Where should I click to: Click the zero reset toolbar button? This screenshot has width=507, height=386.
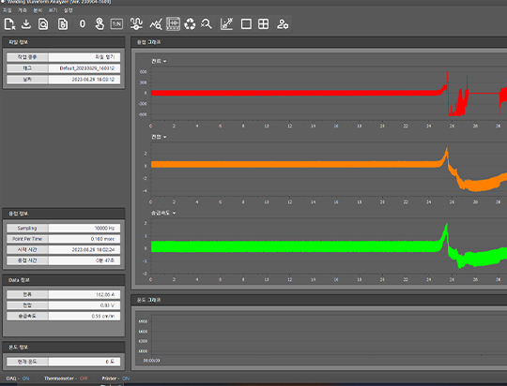[x=83, y=24]
